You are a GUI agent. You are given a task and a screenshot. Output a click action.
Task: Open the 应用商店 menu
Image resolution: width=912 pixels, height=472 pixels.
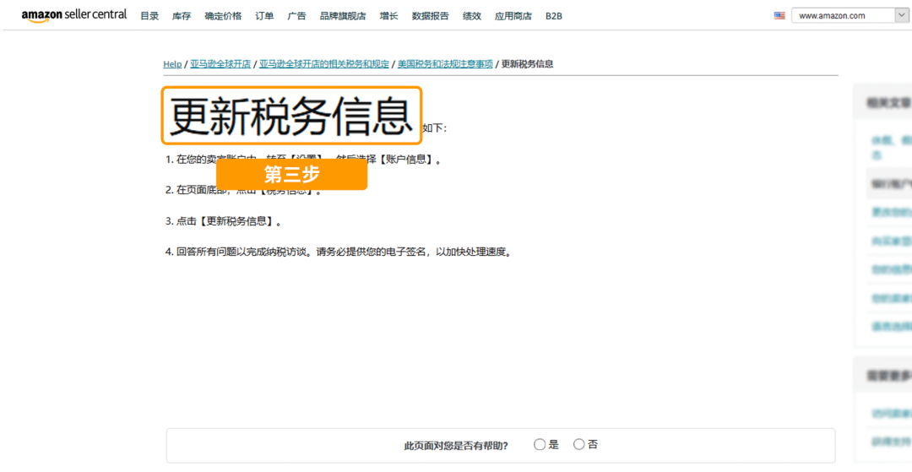pos(513,16)
